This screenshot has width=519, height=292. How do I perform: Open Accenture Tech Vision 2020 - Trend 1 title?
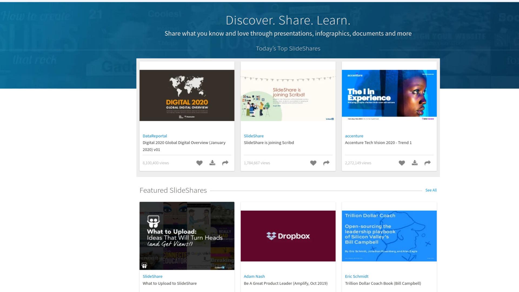[378, 142]
